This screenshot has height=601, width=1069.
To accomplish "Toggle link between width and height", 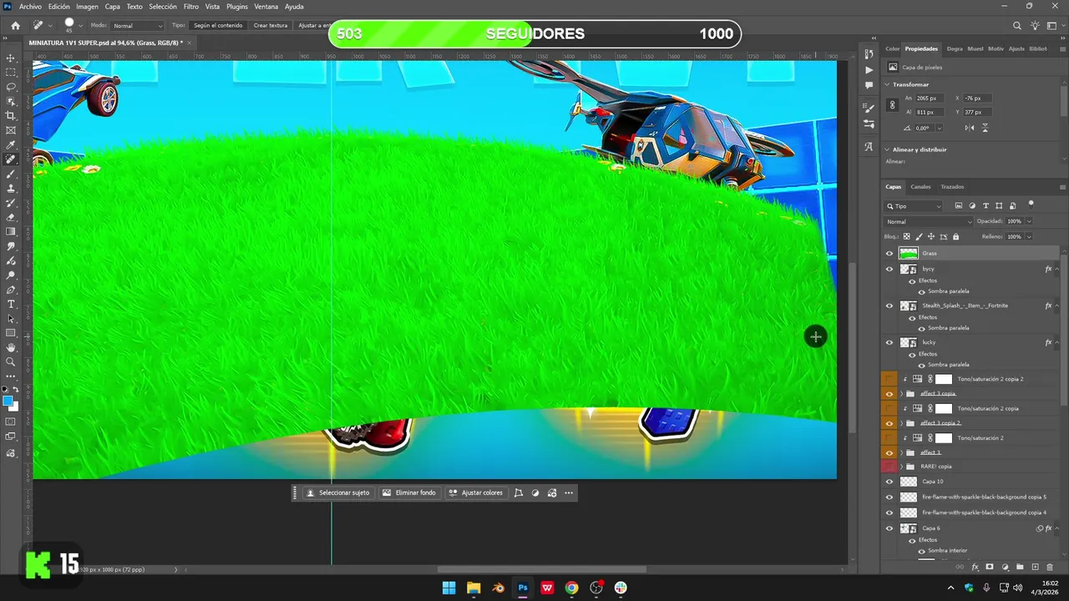I will click(x=893, y=105).
